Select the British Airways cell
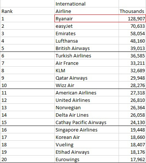The image size is (146, 163). (87, 48)
